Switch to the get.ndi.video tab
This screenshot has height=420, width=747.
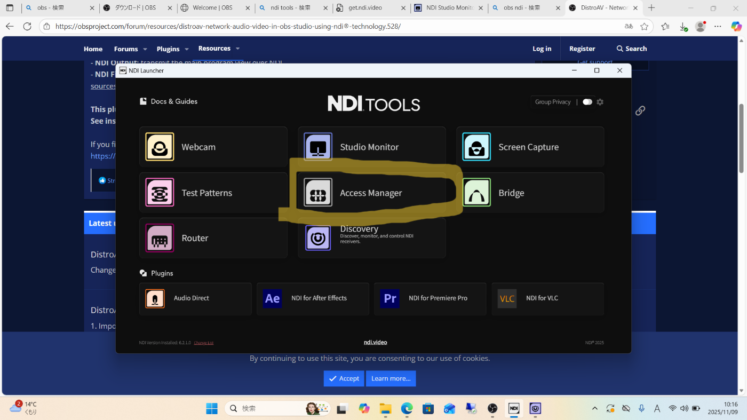pyautogui.click(x=371, y=8)
